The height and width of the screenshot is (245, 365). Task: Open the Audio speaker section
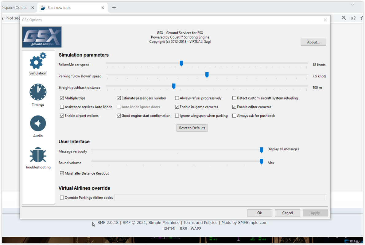coord(38,126)
